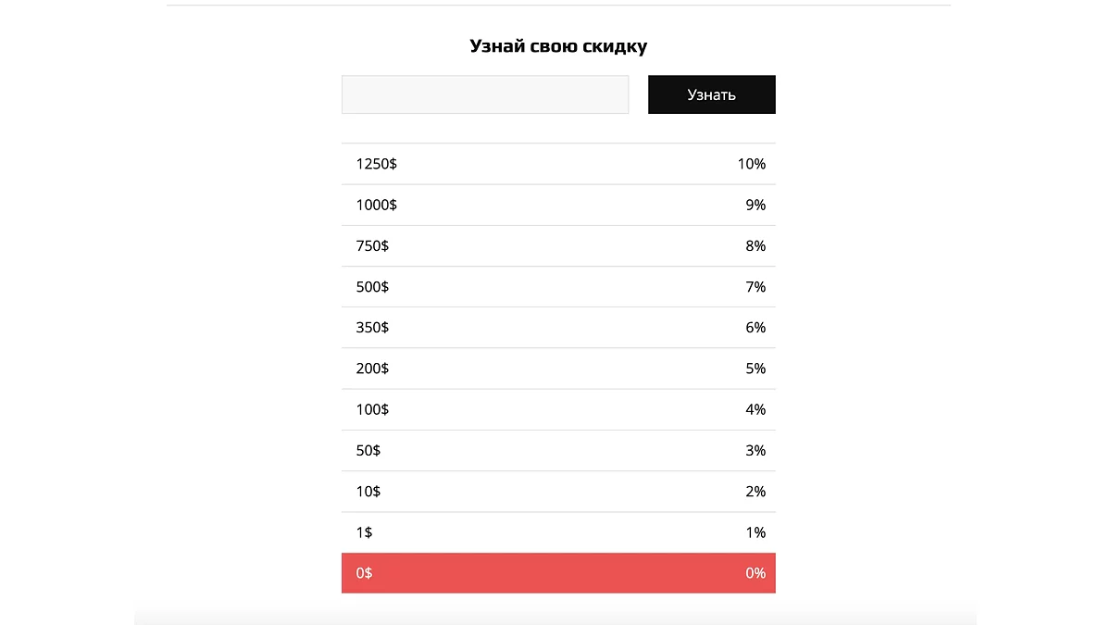Click the 50$ amount label
The width and height of the screenshot is (1111, 625).
pos(368,450)
